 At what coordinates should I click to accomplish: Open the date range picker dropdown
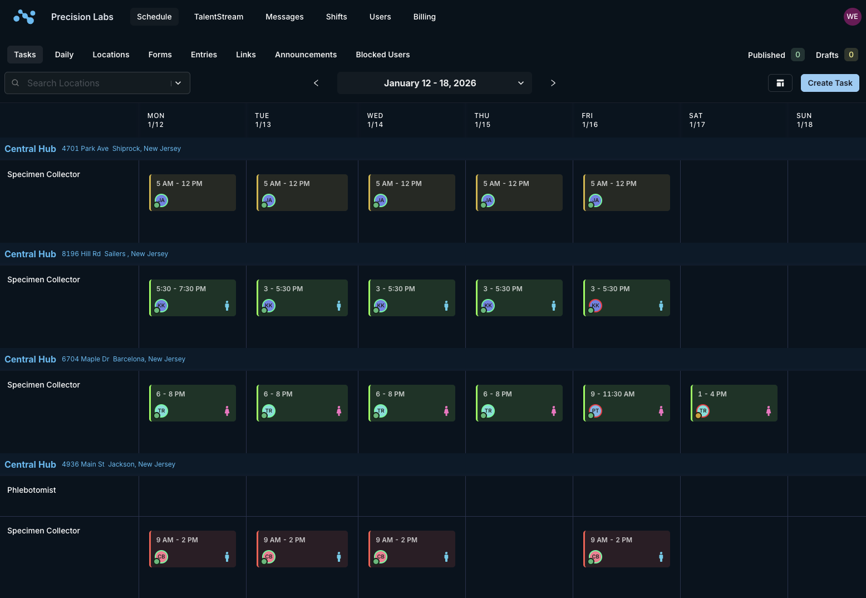pyautogui.click(x=521, y=82)
